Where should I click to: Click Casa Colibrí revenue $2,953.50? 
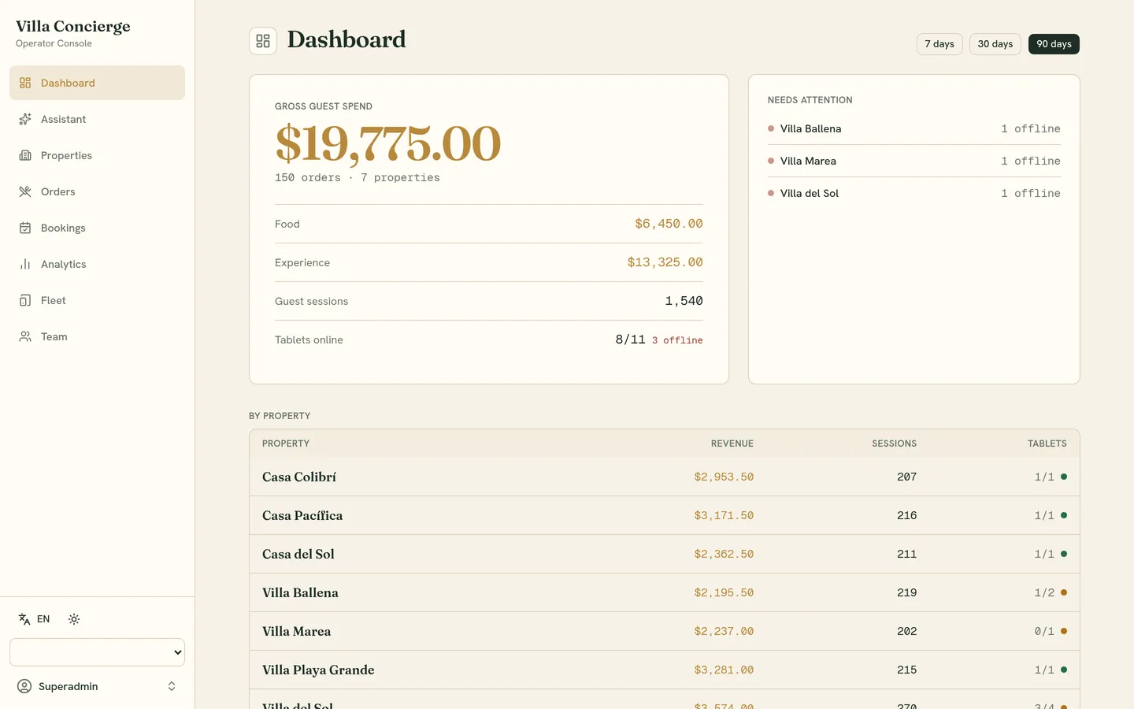(724, 477)
